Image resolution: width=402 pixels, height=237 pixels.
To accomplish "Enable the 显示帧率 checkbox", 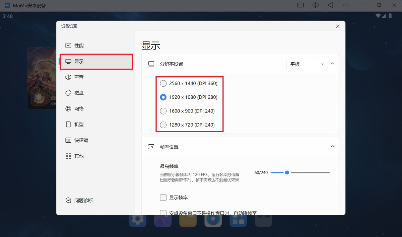I will click(163, 197).
